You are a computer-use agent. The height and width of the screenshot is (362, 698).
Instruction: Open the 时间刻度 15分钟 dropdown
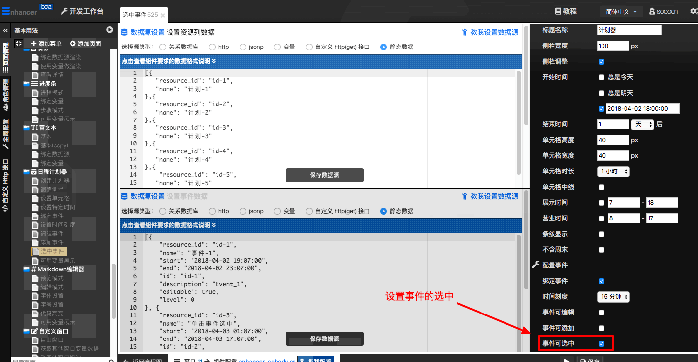(x=613, y=297)
